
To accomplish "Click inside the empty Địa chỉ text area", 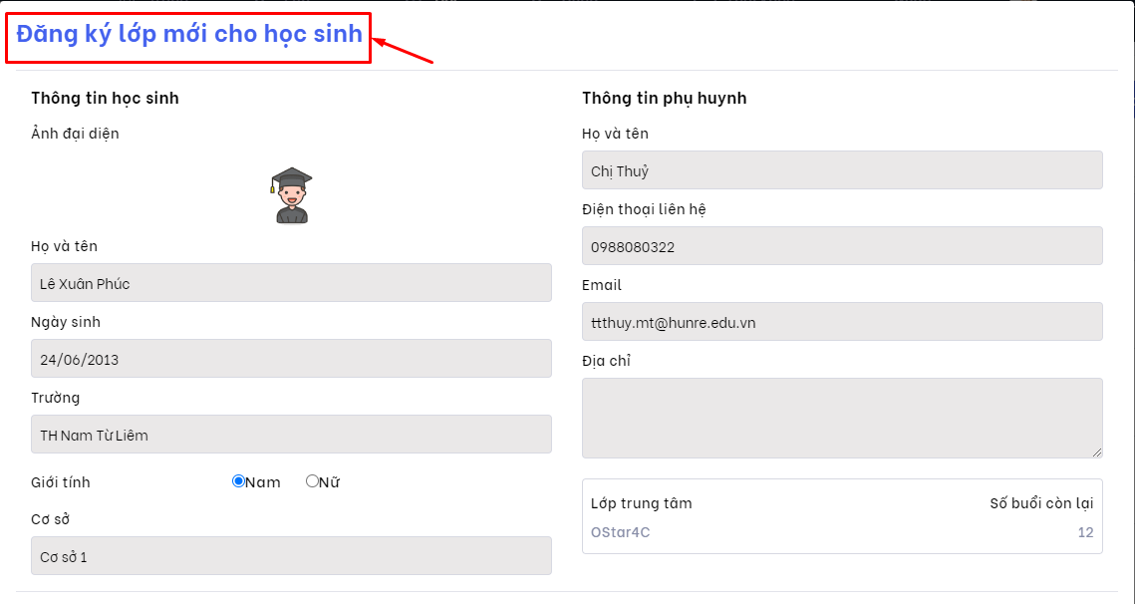I will (842, 418).
